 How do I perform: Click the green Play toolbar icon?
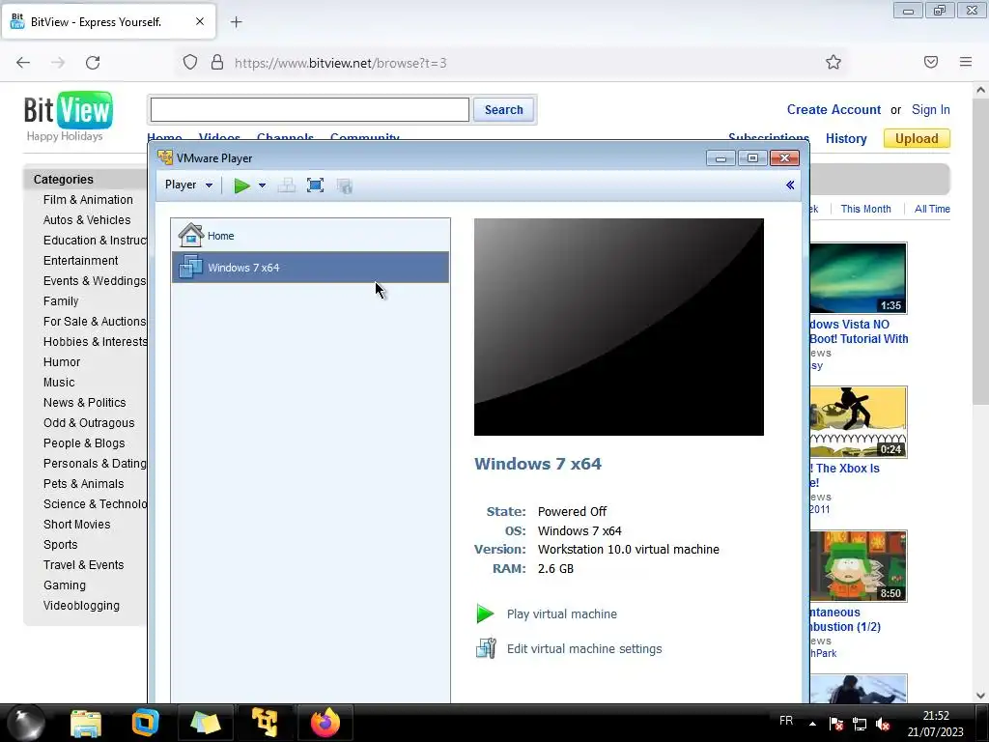(x=241, y=185)
